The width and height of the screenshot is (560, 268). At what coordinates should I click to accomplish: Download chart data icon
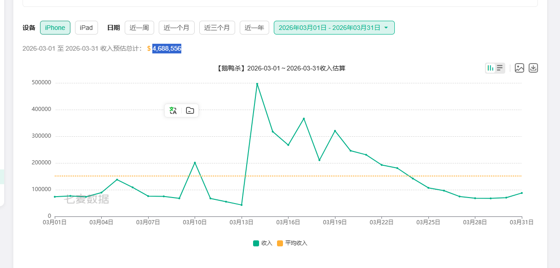tap(533, 68)
